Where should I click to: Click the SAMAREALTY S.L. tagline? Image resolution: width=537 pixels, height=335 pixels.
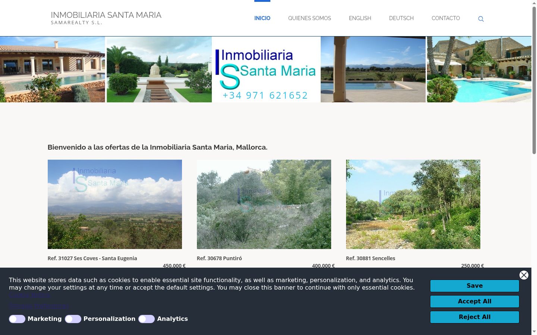pos(76,23)
